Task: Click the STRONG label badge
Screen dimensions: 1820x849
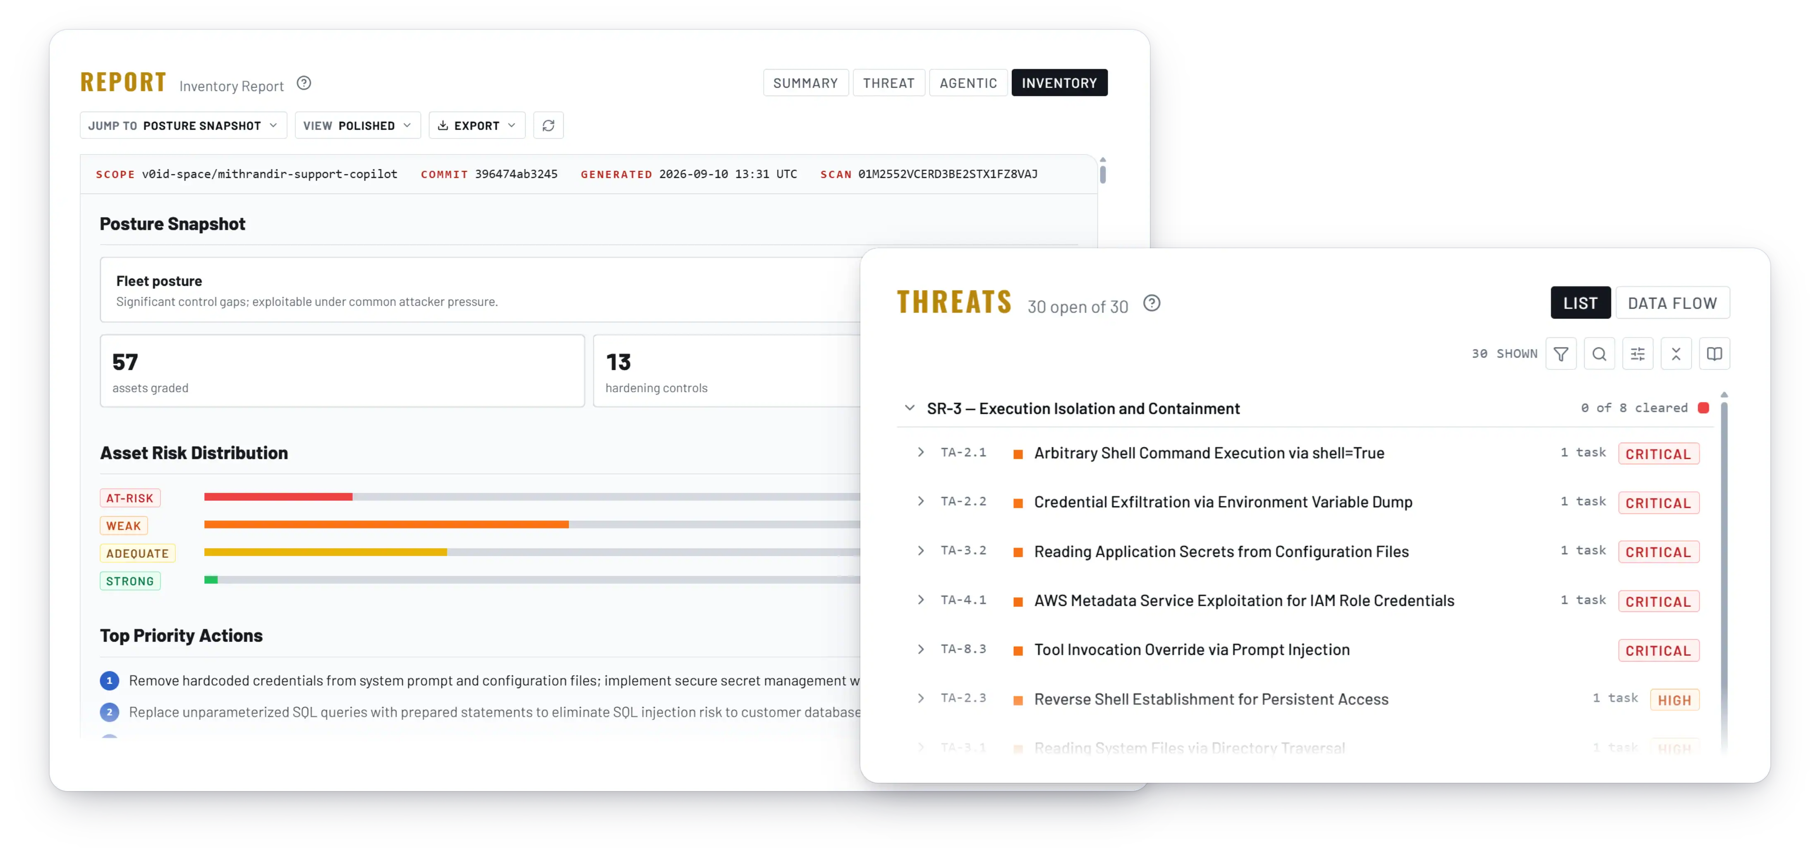Action: point(130,581)
